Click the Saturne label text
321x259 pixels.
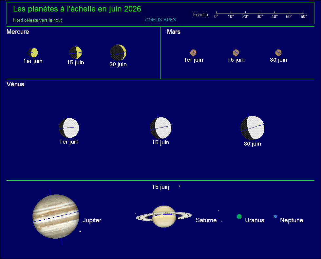point(206,220)
